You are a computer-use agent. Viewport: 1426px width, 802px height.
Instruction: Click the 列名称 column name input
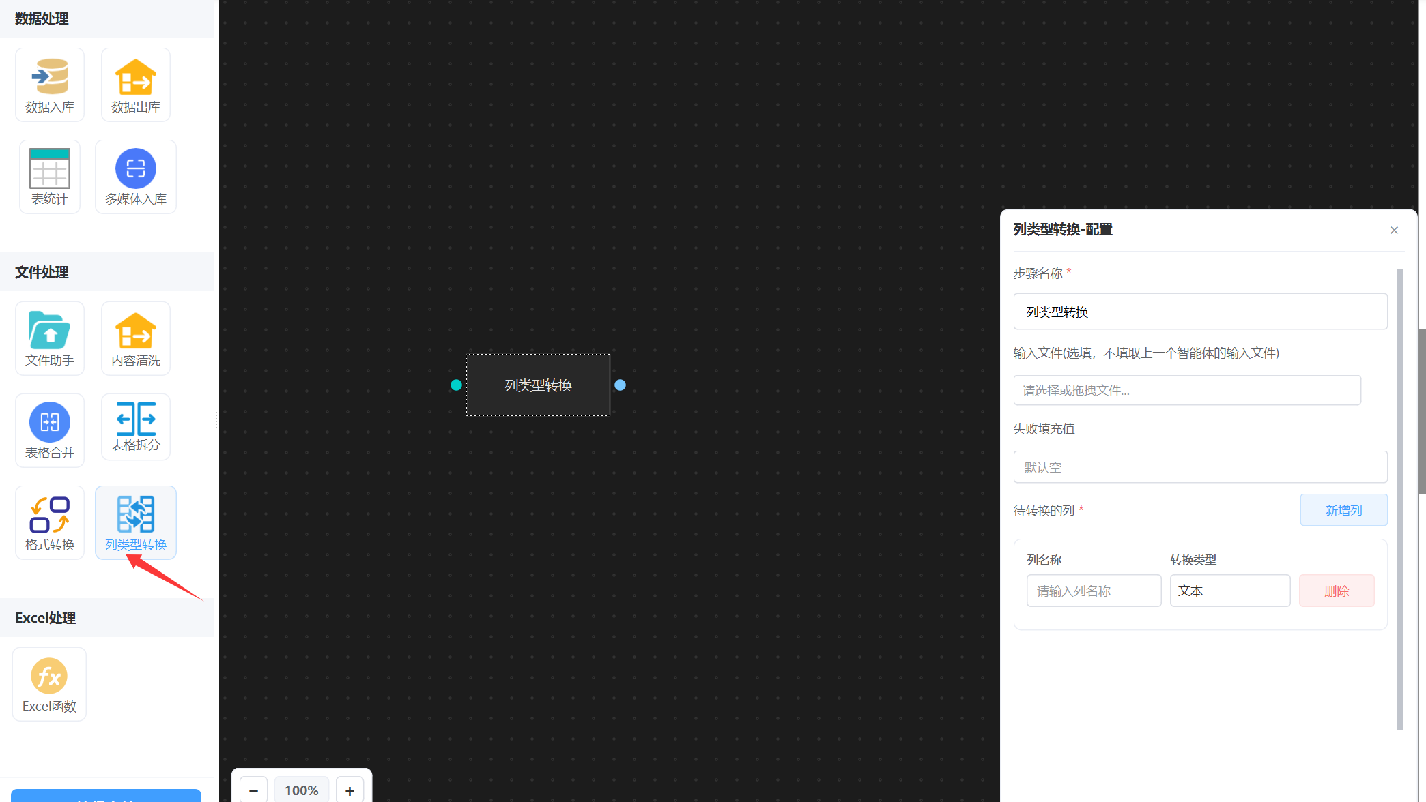(x=1093, y=591)
